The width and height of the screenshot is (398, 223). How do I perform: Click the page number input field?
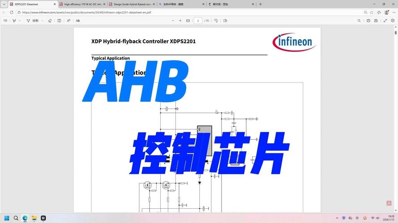pos(198,21)
